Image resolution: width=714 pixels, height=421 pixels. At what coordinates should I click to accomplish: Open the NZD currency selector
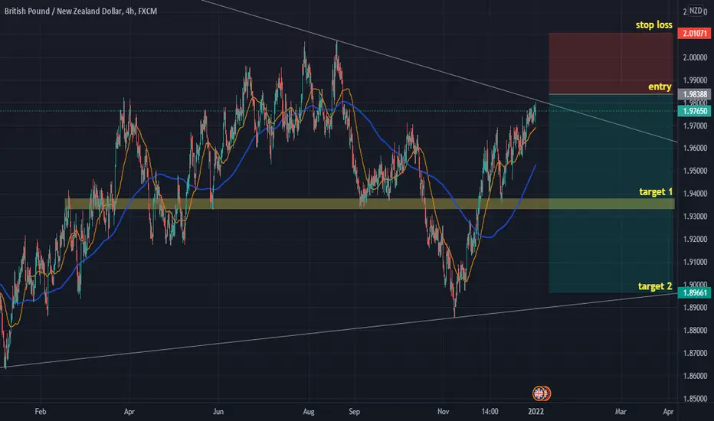696,11
